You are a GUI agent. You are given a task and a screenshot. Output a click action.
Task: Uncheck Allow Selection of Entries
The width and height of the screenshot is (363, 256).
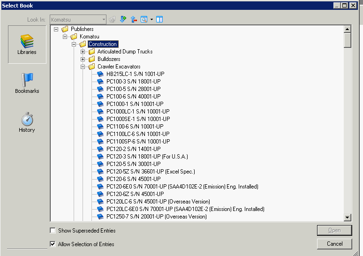pos(53,244)
